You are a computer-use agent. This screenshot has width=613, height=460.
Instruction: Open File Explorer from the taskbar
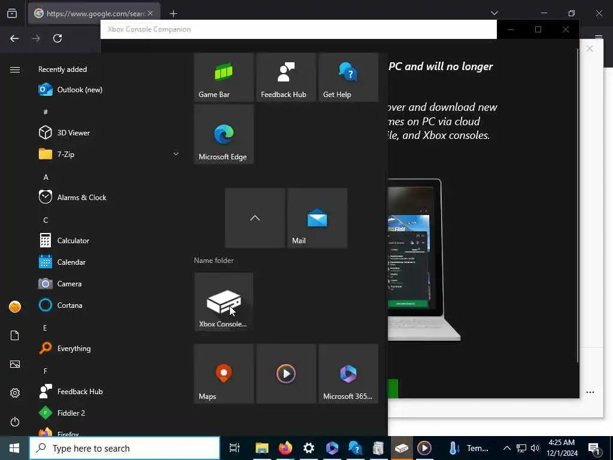(262, 448)
